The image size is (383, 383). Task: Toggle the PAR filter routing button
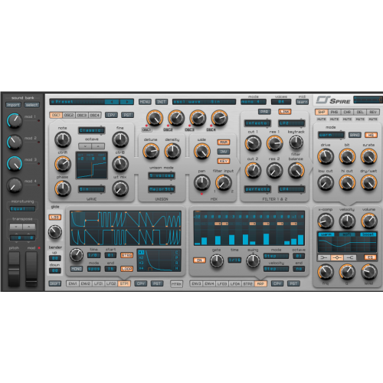coord(264,112)
